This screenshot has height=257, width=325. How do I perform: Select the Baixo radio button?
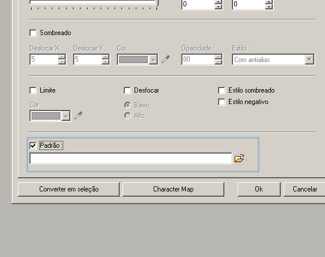pyautogui.click(x=128, y=105)
